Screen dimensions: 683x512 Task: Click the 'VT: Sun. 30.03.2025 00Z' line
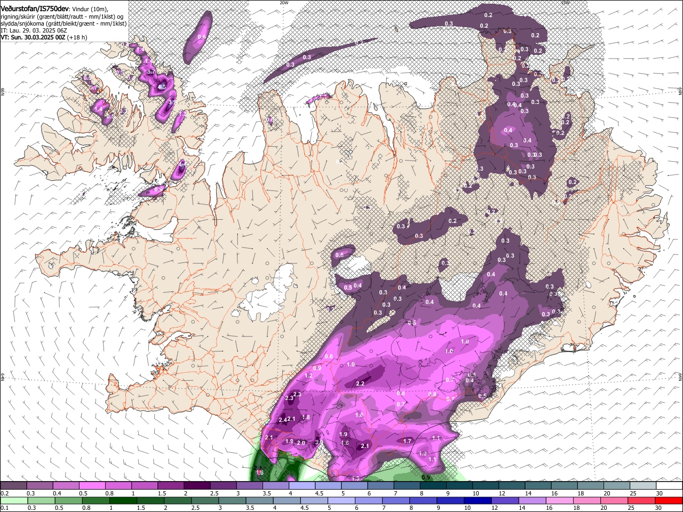(x=32, y=37)
